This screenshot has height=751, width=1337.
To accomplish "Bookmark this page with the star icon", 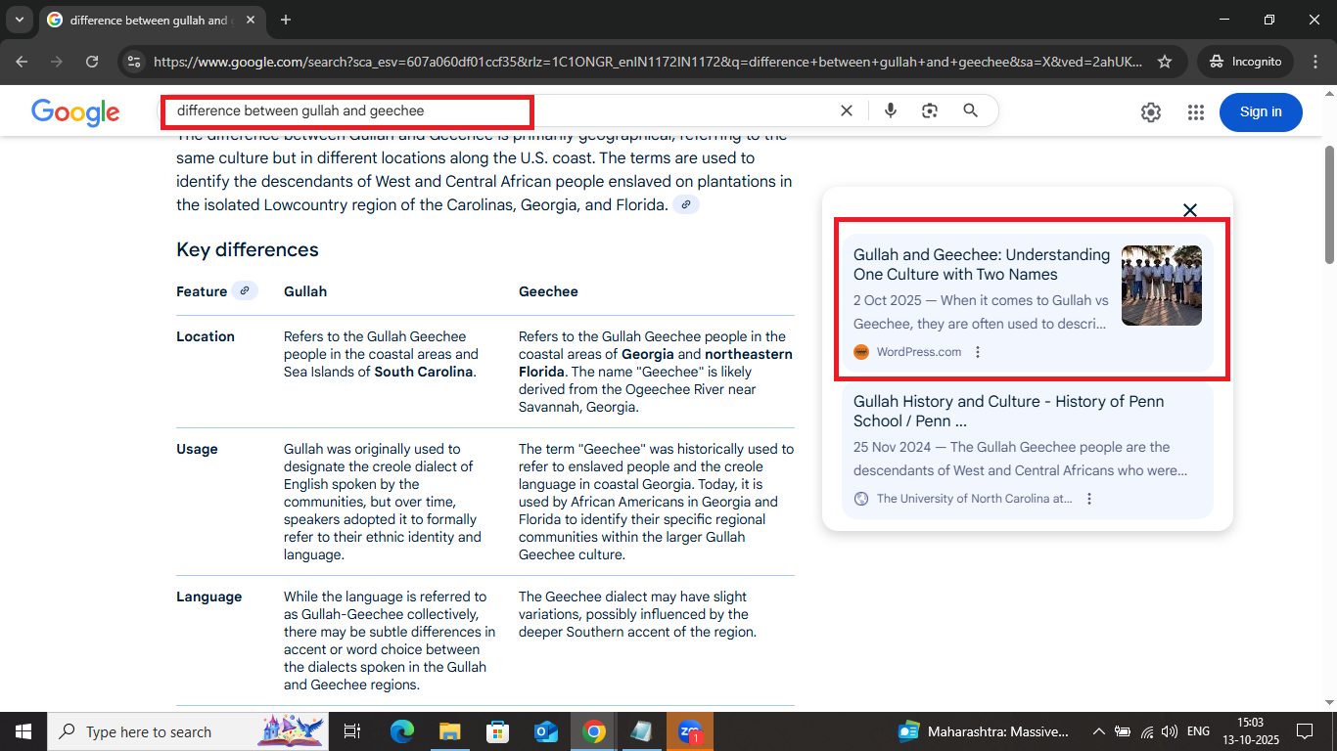I will (x=1166, y=61).
